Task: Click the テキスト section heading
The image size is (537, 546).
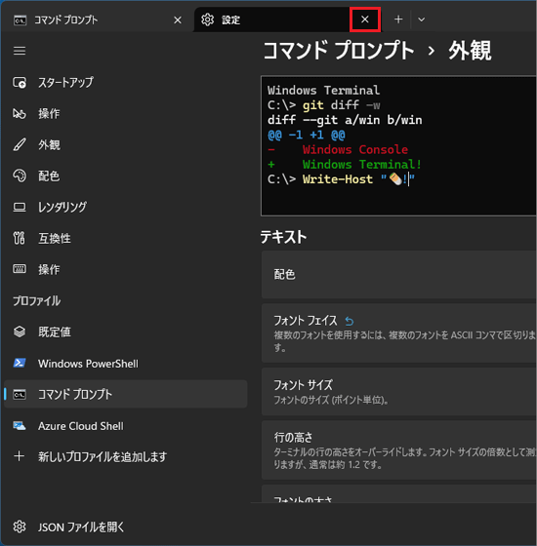Action: 283,237
